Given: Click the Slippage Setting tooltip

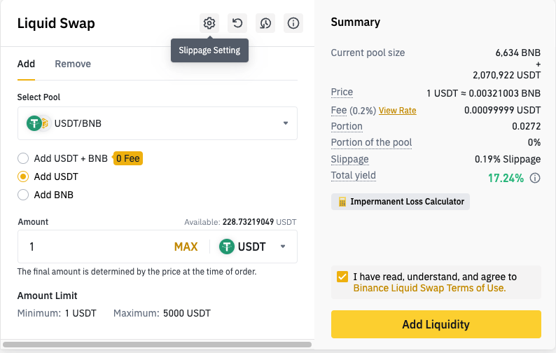Looking at the screenshot, I should tap(209, 50).
